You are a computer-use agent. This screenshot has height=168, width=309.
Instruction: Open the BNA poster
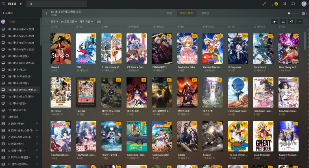[x=86, y=48]
